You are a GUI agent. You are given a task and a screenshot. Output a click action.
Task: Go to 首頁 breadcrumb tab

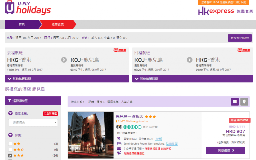tap(22, 24)
